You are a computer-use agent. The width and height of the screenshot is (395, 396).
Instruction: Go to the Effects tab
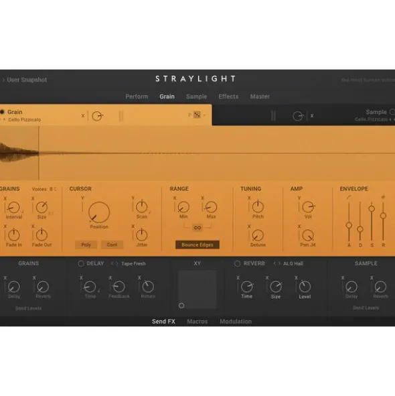tap(228, 96)
